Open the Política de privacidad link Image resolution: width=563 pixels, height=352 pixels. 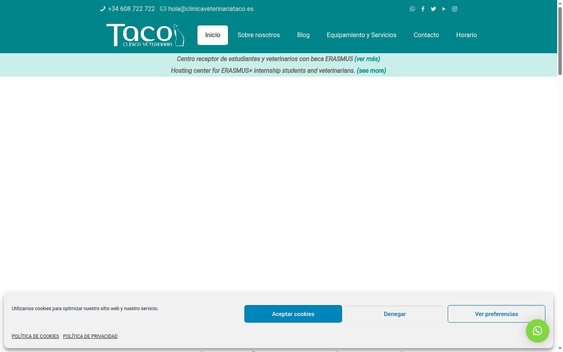click(90, 336)
